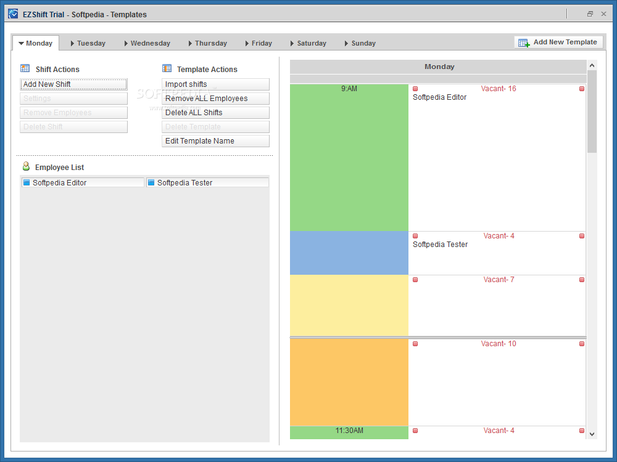Click Edit Template Name button
The height and width of the screenshot is (462, 617).
215,140
